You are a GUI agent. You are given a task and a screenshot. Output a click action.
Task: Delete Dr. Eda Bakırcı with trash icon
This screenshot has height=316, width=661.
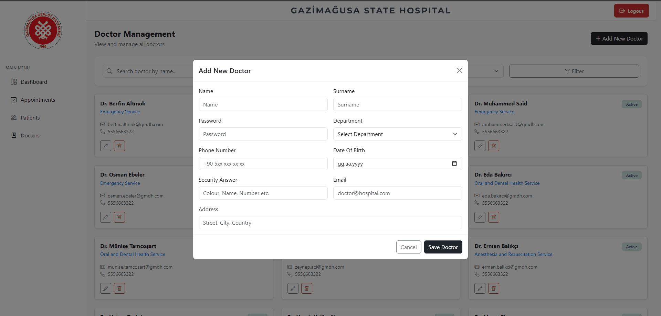pyautogui.click(x=494, y=217)
